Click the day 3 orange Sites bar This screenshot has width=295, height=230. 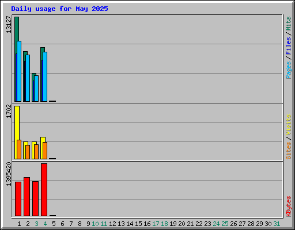tap(36, 152)
